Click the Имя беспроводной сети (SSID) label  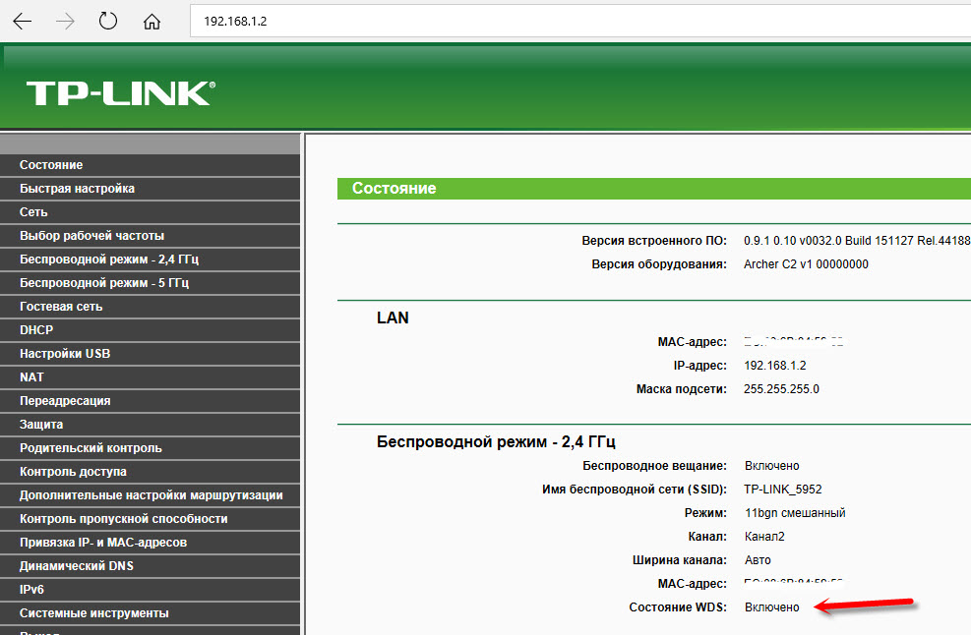635,490
